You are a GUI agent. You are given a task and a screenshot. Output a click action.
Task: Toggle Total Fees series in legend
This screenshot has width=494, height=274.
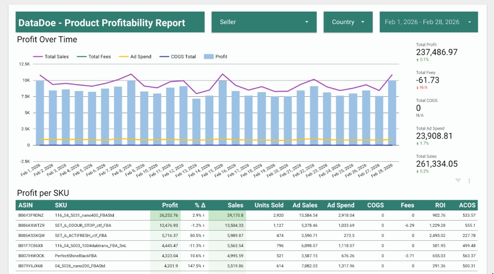(94, 57)
